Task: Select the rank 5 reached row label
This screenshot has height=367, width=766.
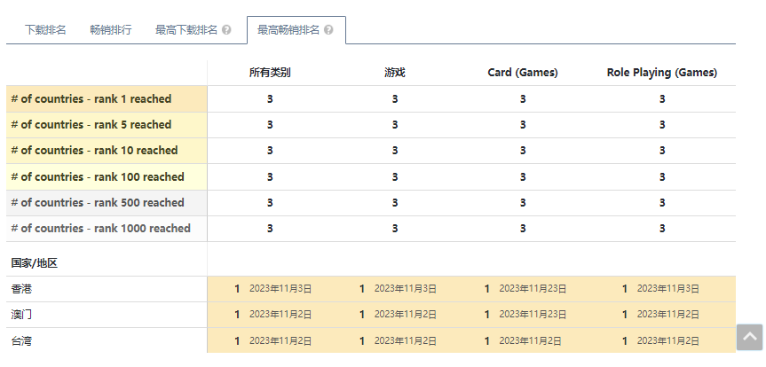Action: [91, 125]
